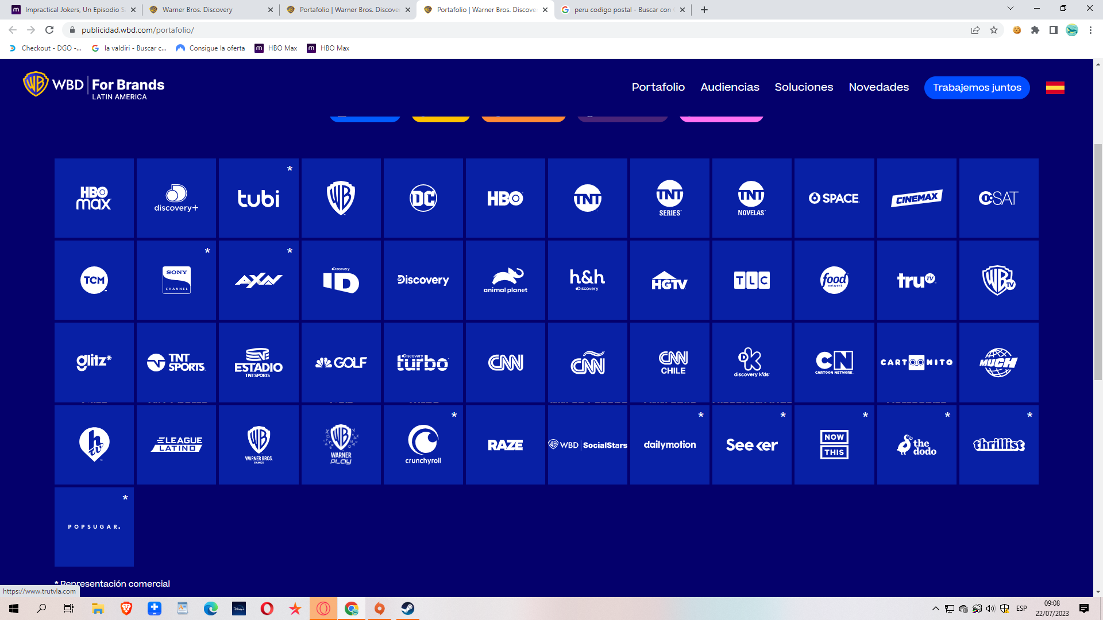Screen dimensions: 1103x620
Task: Open the Seeker brand tile
Action: tap(752, 445)
